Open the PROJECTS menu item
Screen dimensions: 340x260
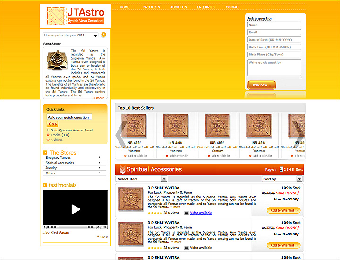coord(152,7)
